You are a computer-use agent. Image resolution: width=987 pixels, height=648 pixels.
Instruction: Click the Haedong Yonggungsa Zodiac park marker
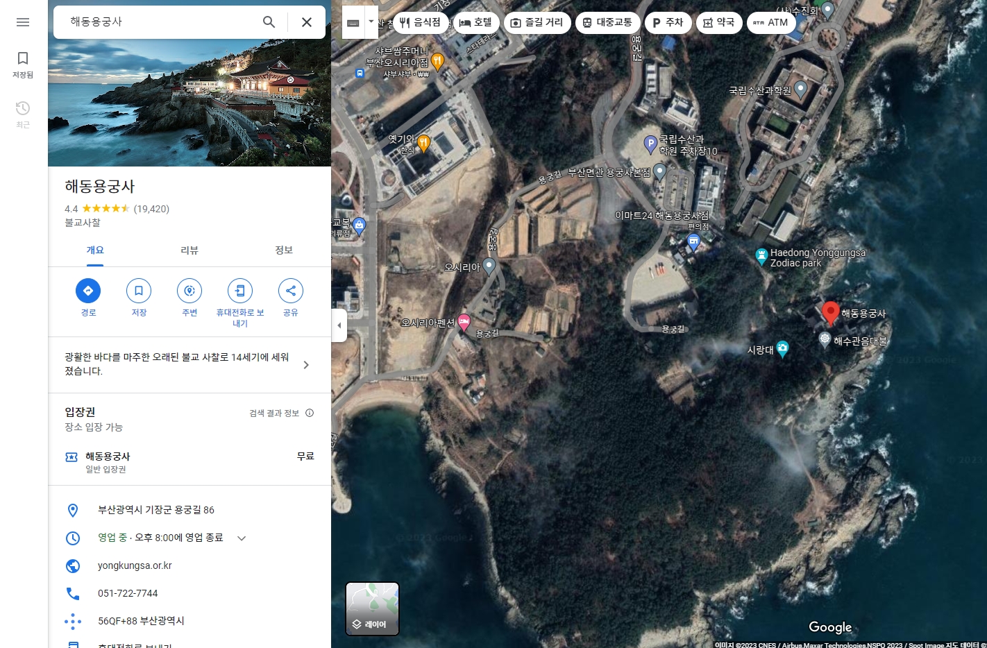[x=761, y=256]
